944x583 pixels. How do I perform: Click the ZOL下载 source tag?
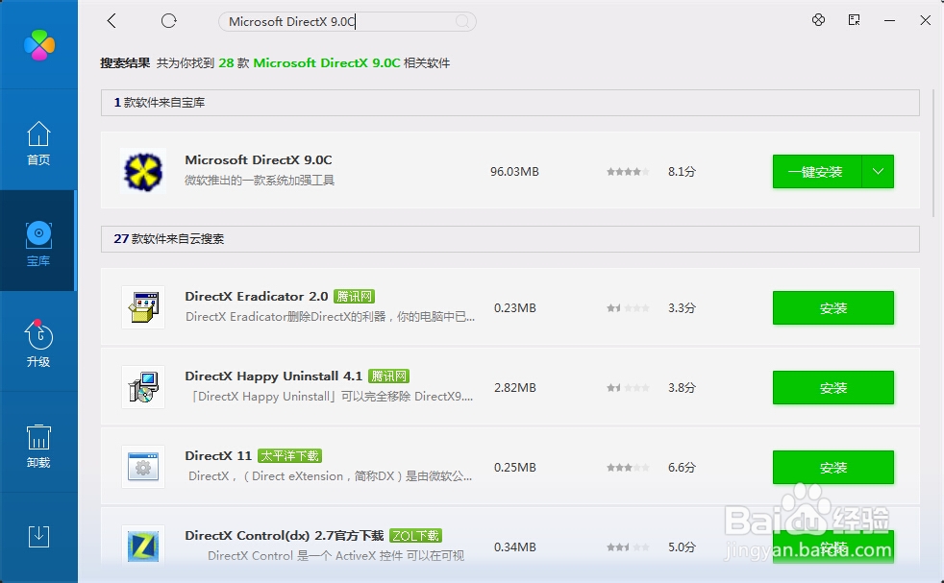[x=415, y=536]
